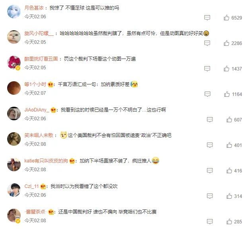Open username link 醉里挑灯看丑国
Screen dimensions: 249x229
pos(41,59)
